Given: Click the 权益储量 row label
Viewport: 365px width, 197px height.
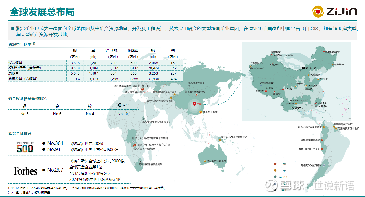Looking at the screenshot, I should click(15, 62).
